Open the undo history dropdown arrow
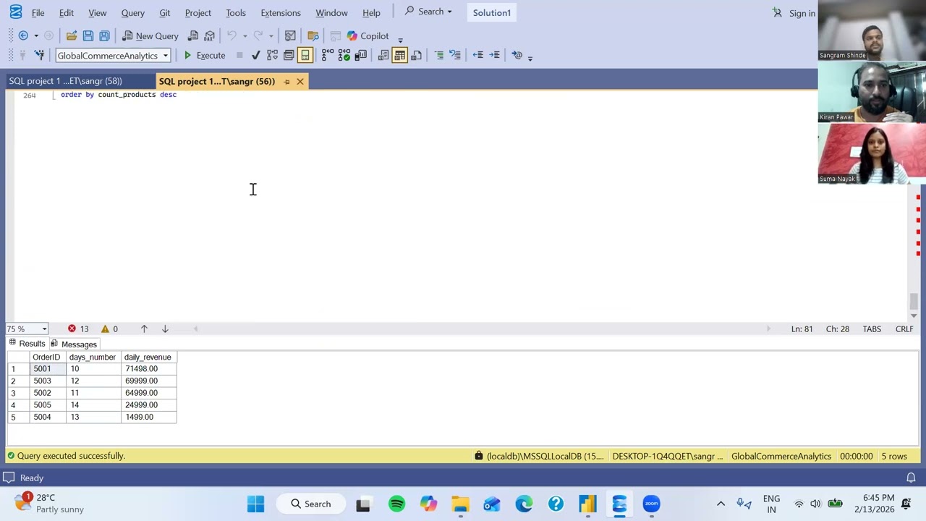Screen dimensions: 926x521 pyautogui.click(x=245, y=35)
